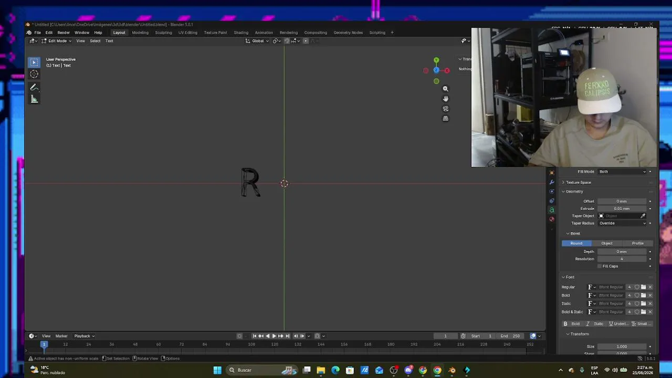Open the Fill Mode dropdown

tap(623, 172)
